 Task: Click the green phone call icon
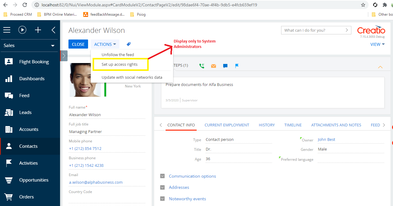point(202,66)
